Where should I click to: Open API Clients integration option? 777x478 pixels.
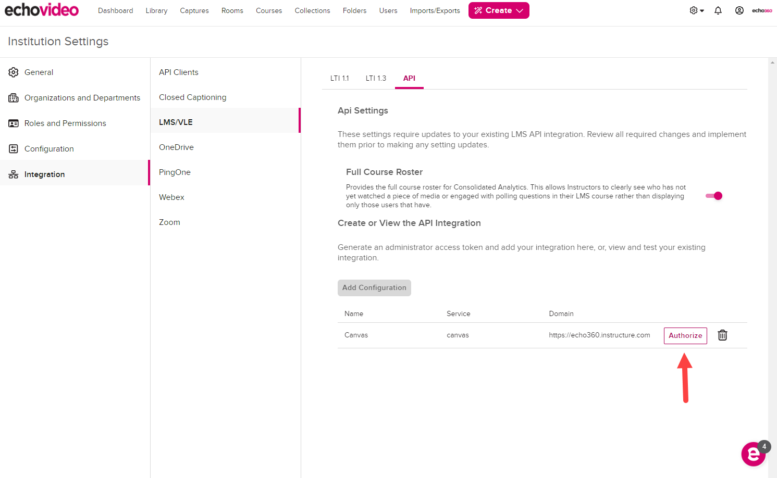tap(226, 72)
